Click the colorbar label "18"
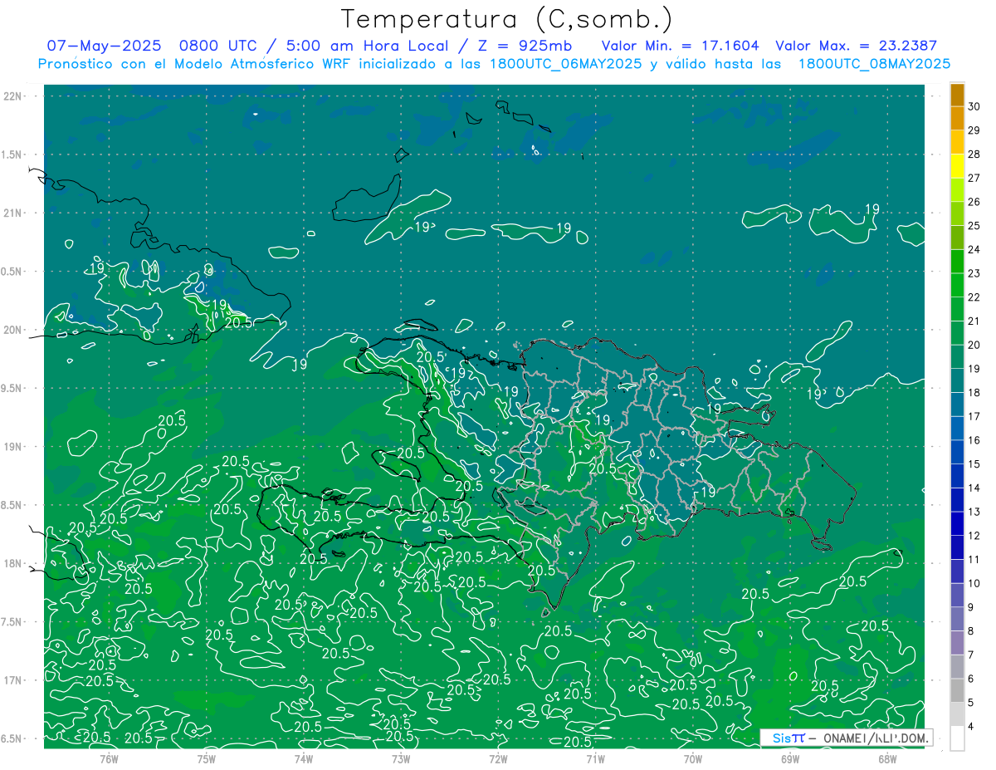The height and width of the screenshot is (770, 996). coord(974,392)
